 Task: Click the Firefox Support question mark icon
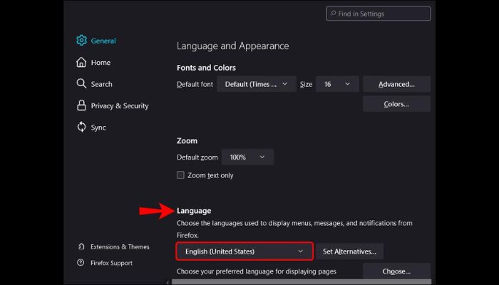[x=81, y=263]
